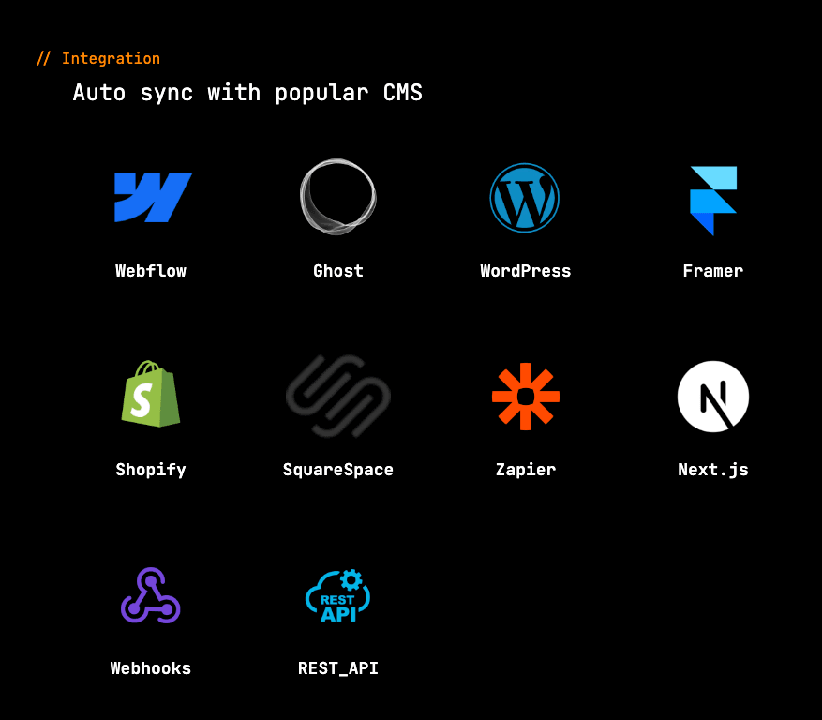Open the WordPress logo icon

coord(525,198)
